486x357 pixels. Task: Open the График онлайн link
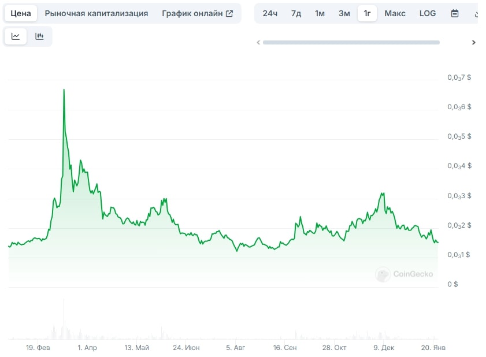(192, 13)
